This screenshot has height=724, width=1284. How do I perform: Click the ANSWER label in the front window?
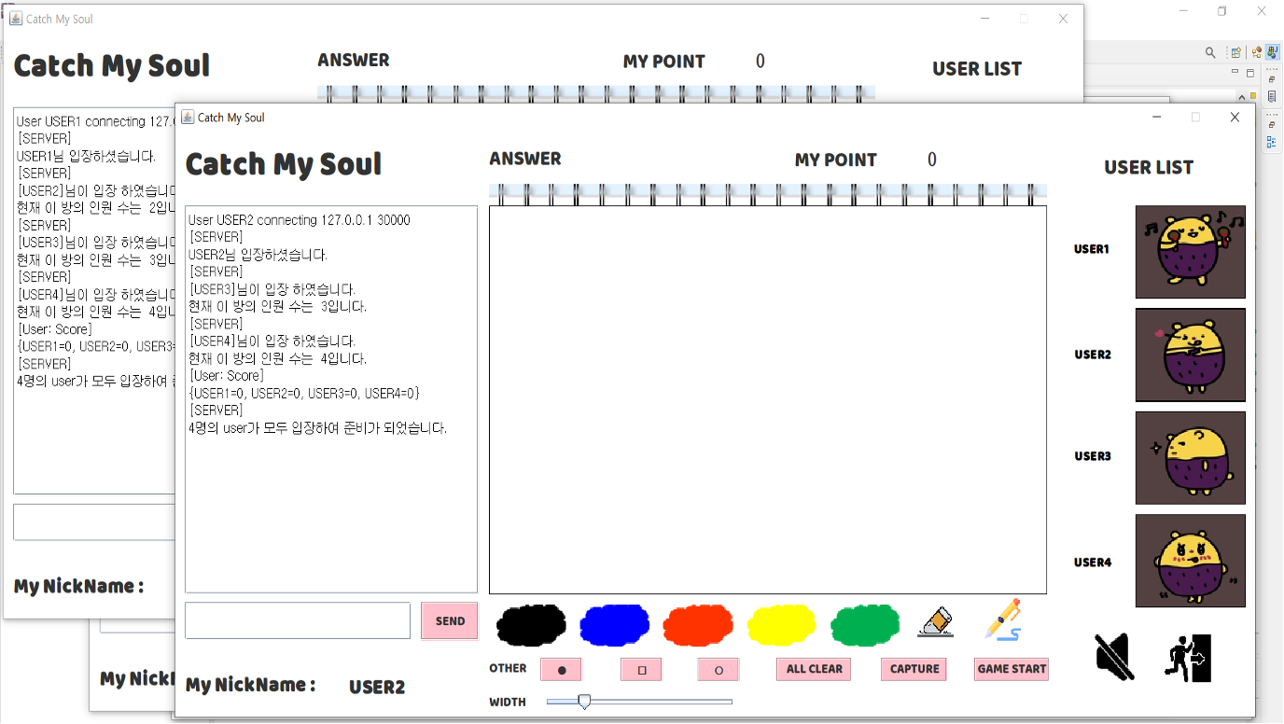coord(525,159)
